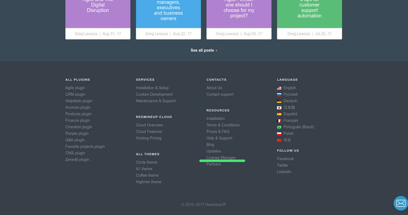Image resolution: width=408 pixels, height=215 pixels.
Task: Open the Custom Development link
Action: tap(154, 94)
